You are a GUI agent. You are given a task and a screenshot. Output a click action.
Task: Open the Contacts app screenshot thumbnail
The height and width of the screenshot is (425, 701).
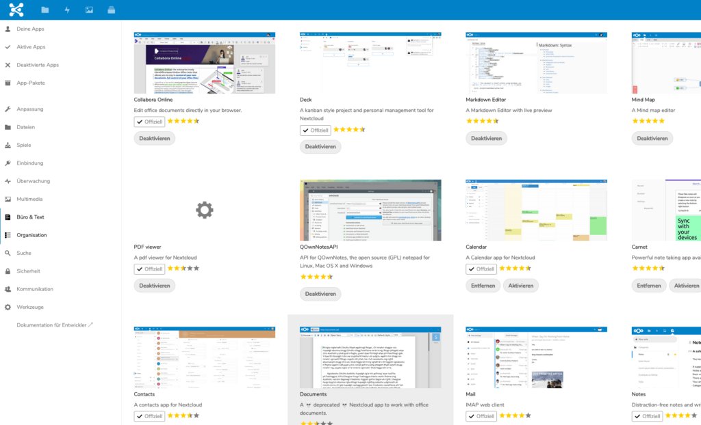(x=204, y=357)
